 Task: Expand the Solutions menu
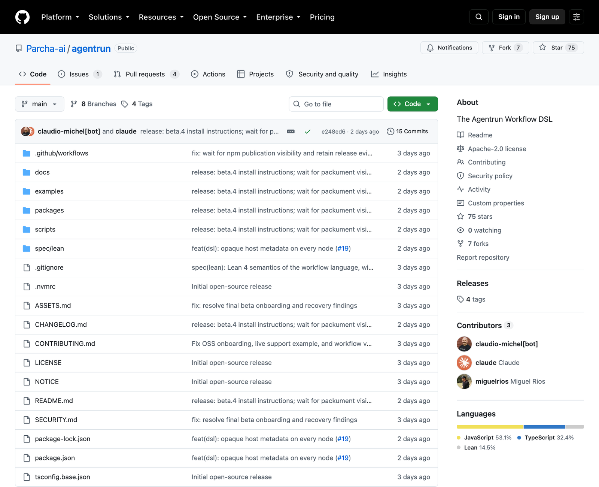click(109, 17)
